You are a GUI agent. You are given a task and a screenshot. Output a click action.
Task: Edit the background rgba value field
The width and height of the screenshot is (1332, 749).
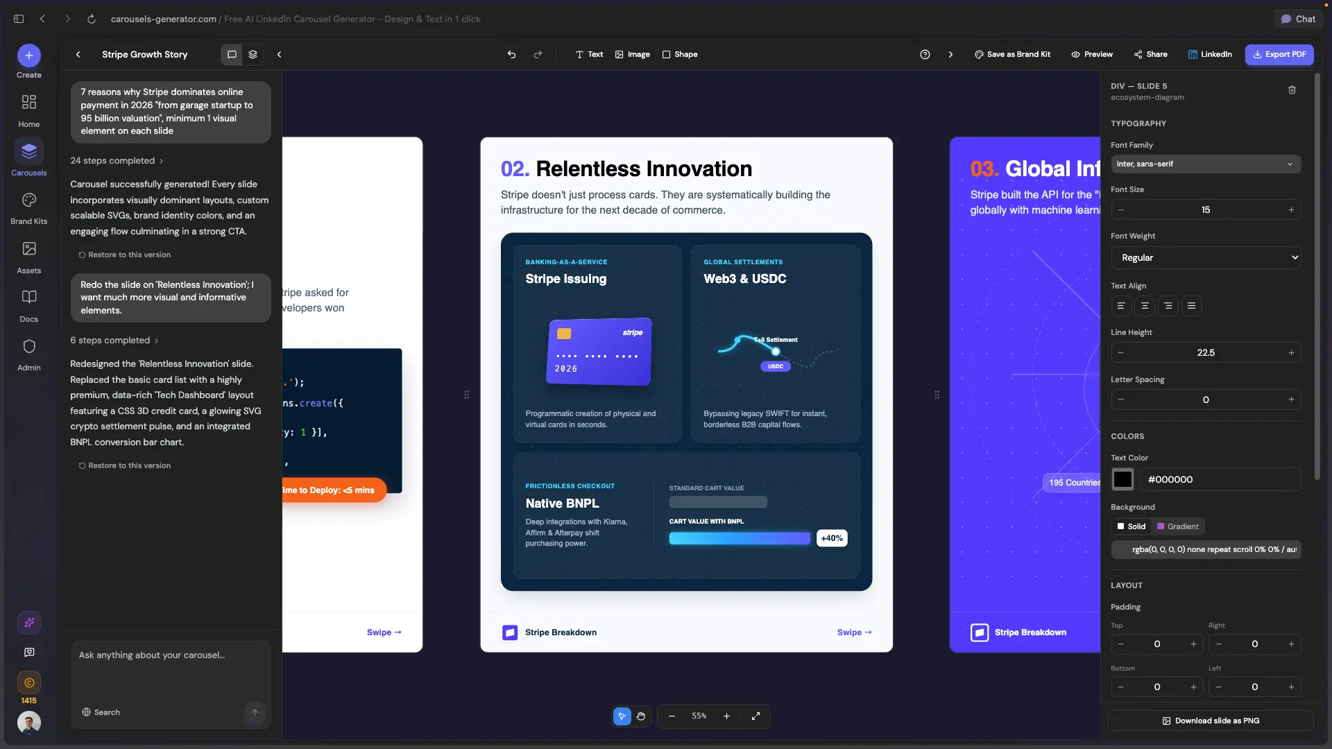(x=1206, y=550)
